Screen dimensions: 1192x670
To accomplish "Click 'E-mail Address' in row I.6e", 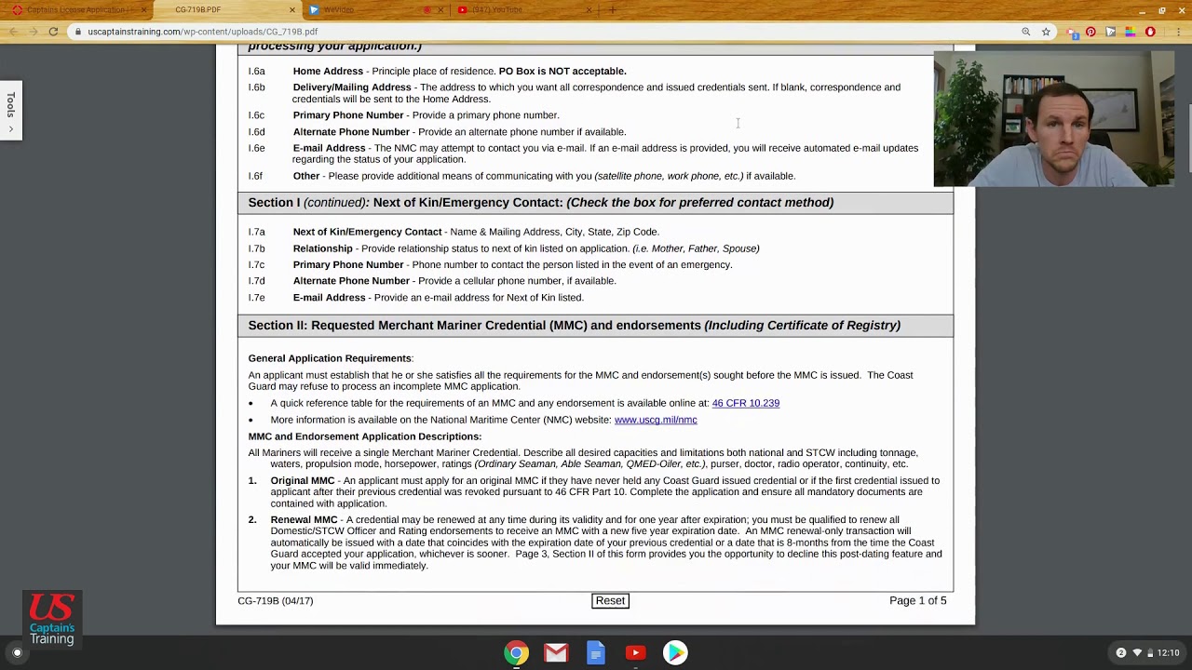I will [329, 148].
